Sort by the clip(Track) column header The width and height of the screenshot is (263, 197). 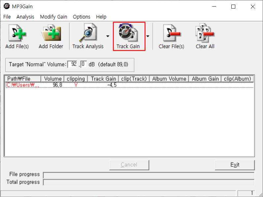point(134,79)
